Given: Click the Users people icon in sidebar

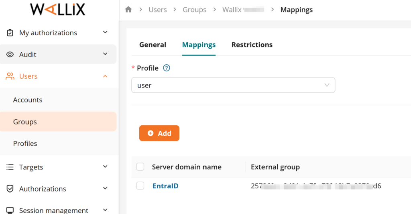Looking at the screenshot, I should click(10, 76).
